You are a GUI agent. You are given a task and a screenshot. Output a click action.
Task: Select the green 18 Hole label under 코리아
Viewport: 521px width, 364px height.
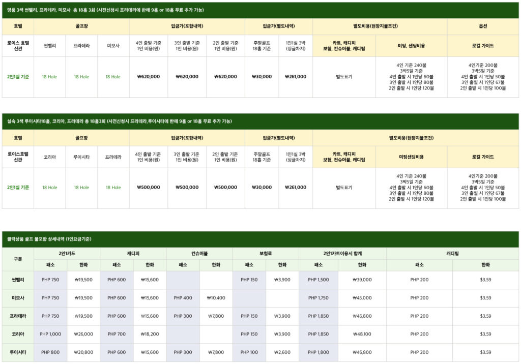tap(49, 187)
